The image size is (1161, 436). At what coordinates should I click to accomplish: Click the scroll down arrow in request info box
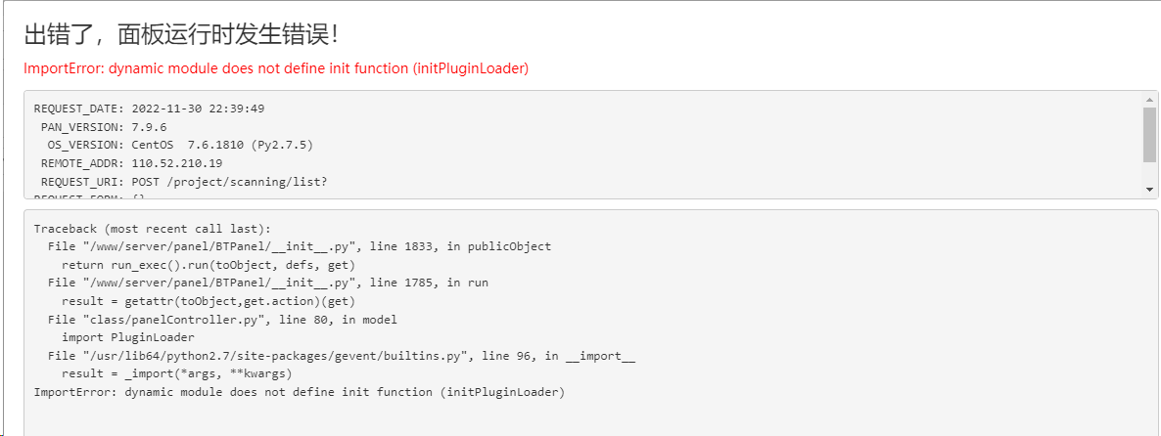point(1149,190)
